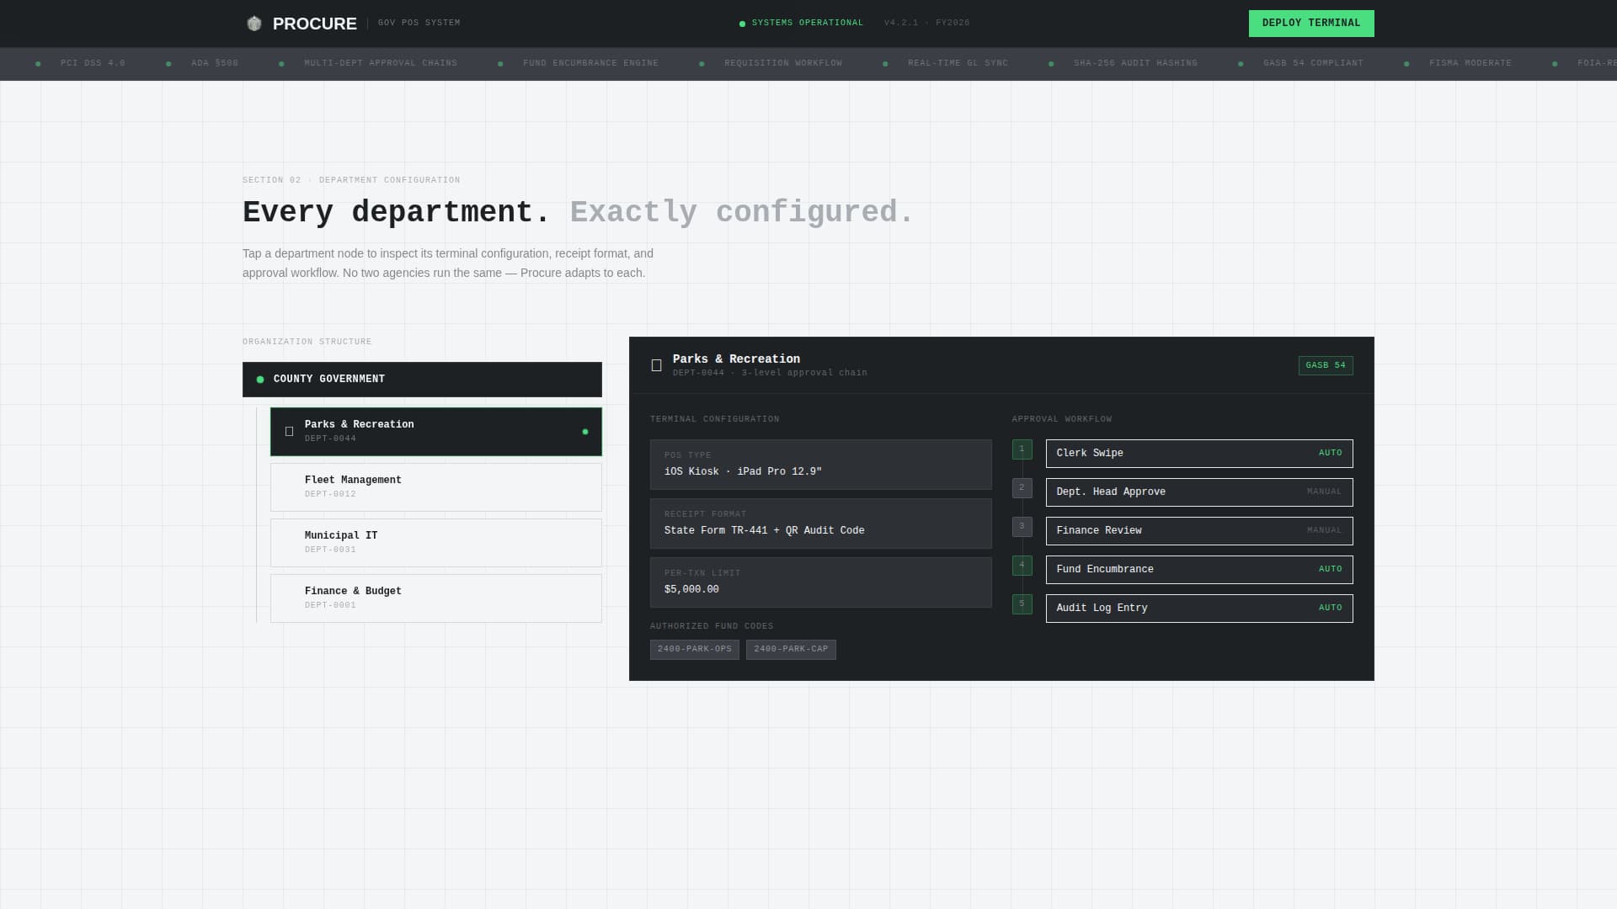Click AUTO tag on Clerk Swipe
The height and width of the screenshot is (909, 1617).
[x=1330, y=454]
